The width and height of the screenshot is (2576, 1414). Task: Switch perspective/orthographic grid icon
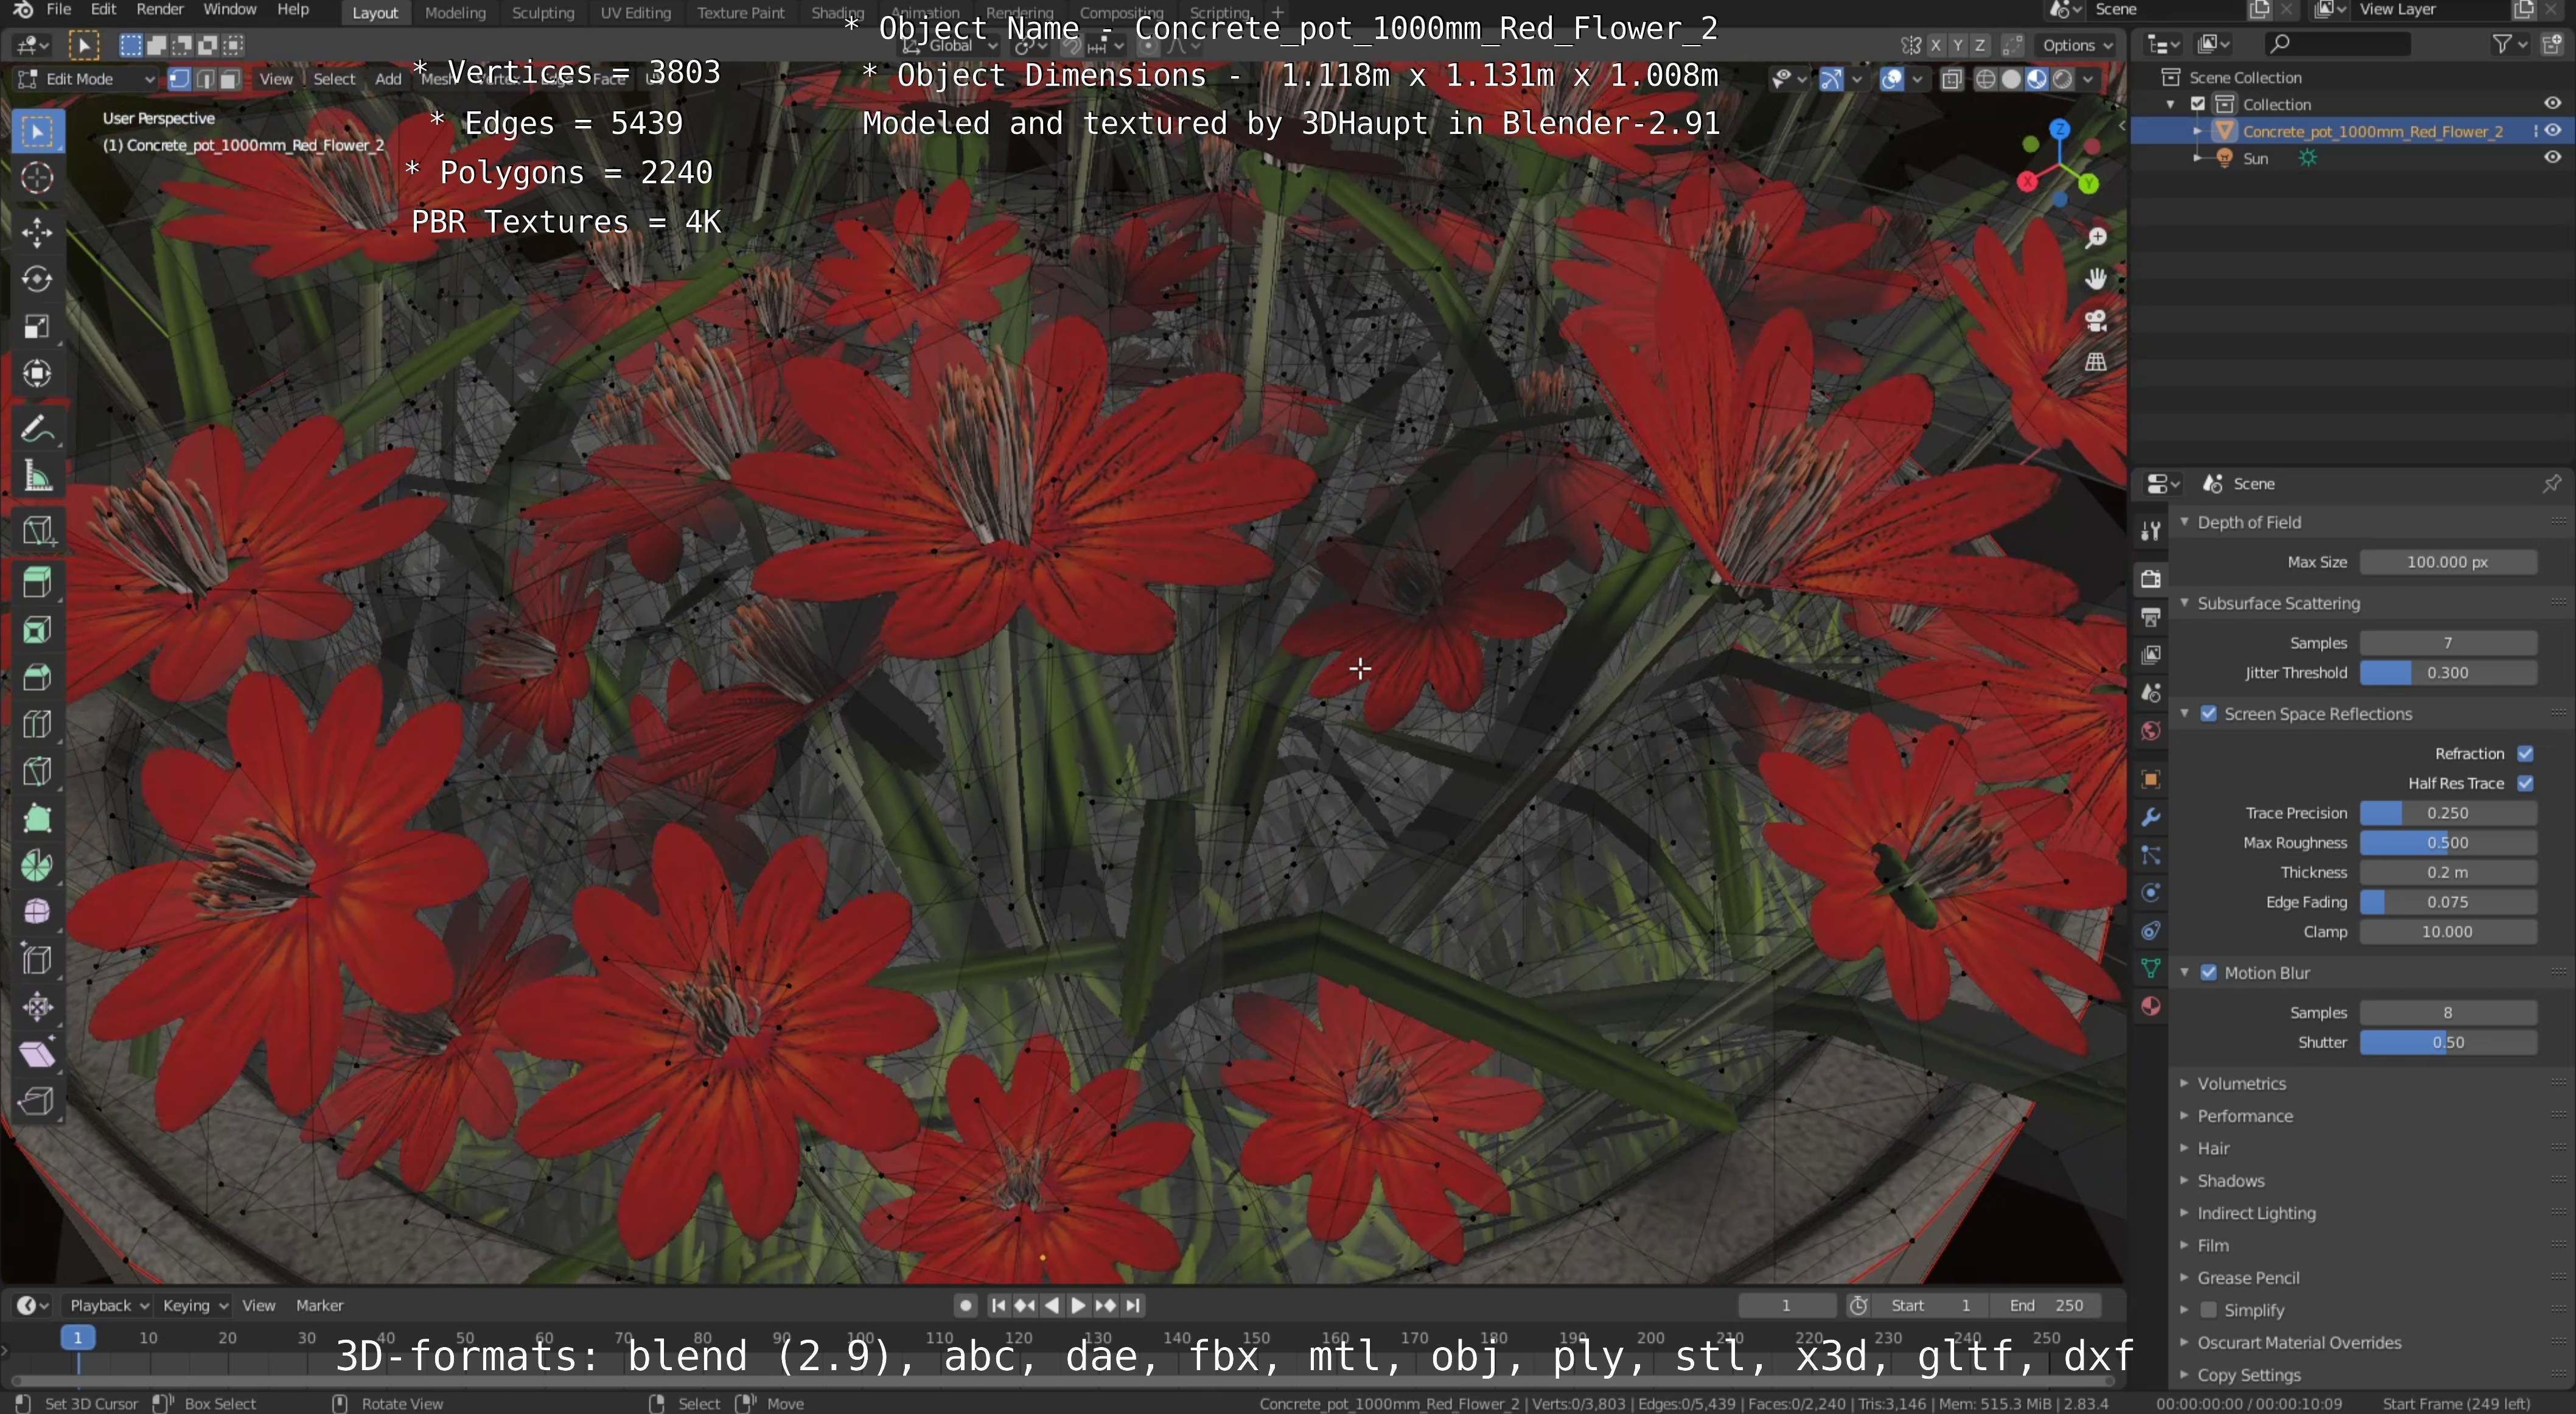pyautogui.click(x=2096, y=362)
